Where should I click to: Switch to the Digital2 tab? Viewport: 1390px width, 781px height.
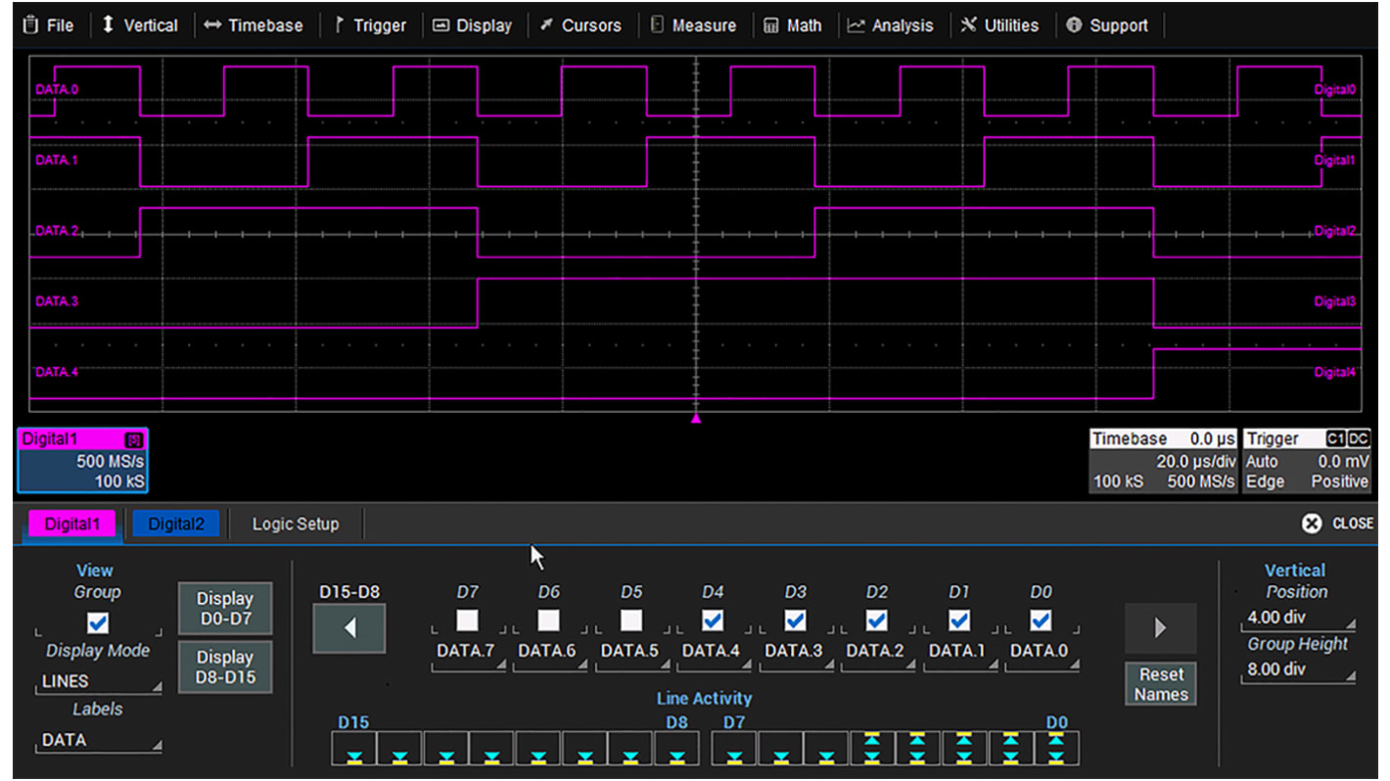[x=176, y=524]
